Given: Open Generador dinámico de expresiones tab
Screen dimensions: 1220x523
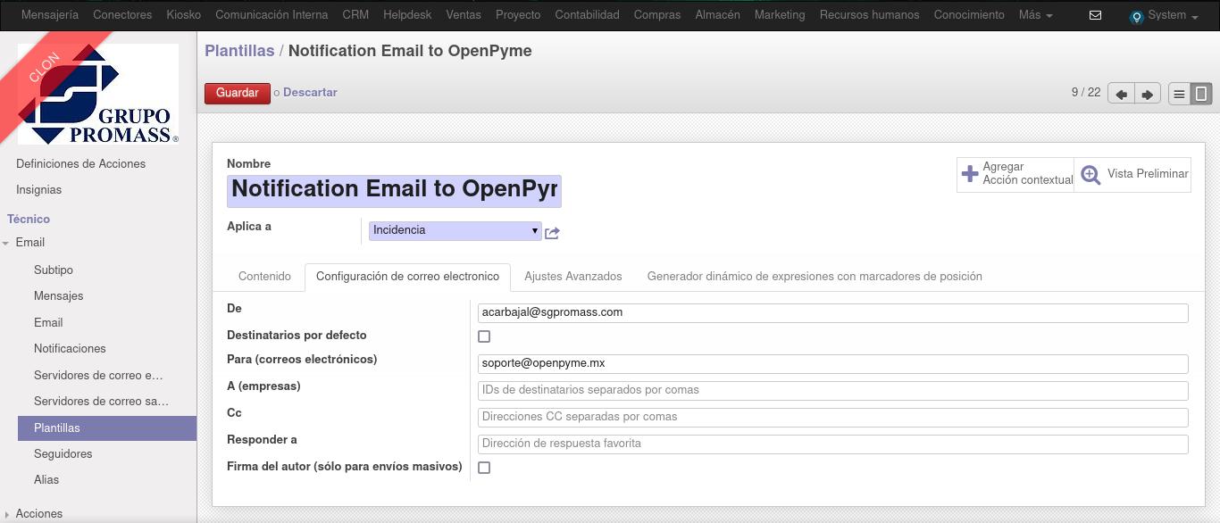Looking at the screenshot, I should tap(815, 277).
